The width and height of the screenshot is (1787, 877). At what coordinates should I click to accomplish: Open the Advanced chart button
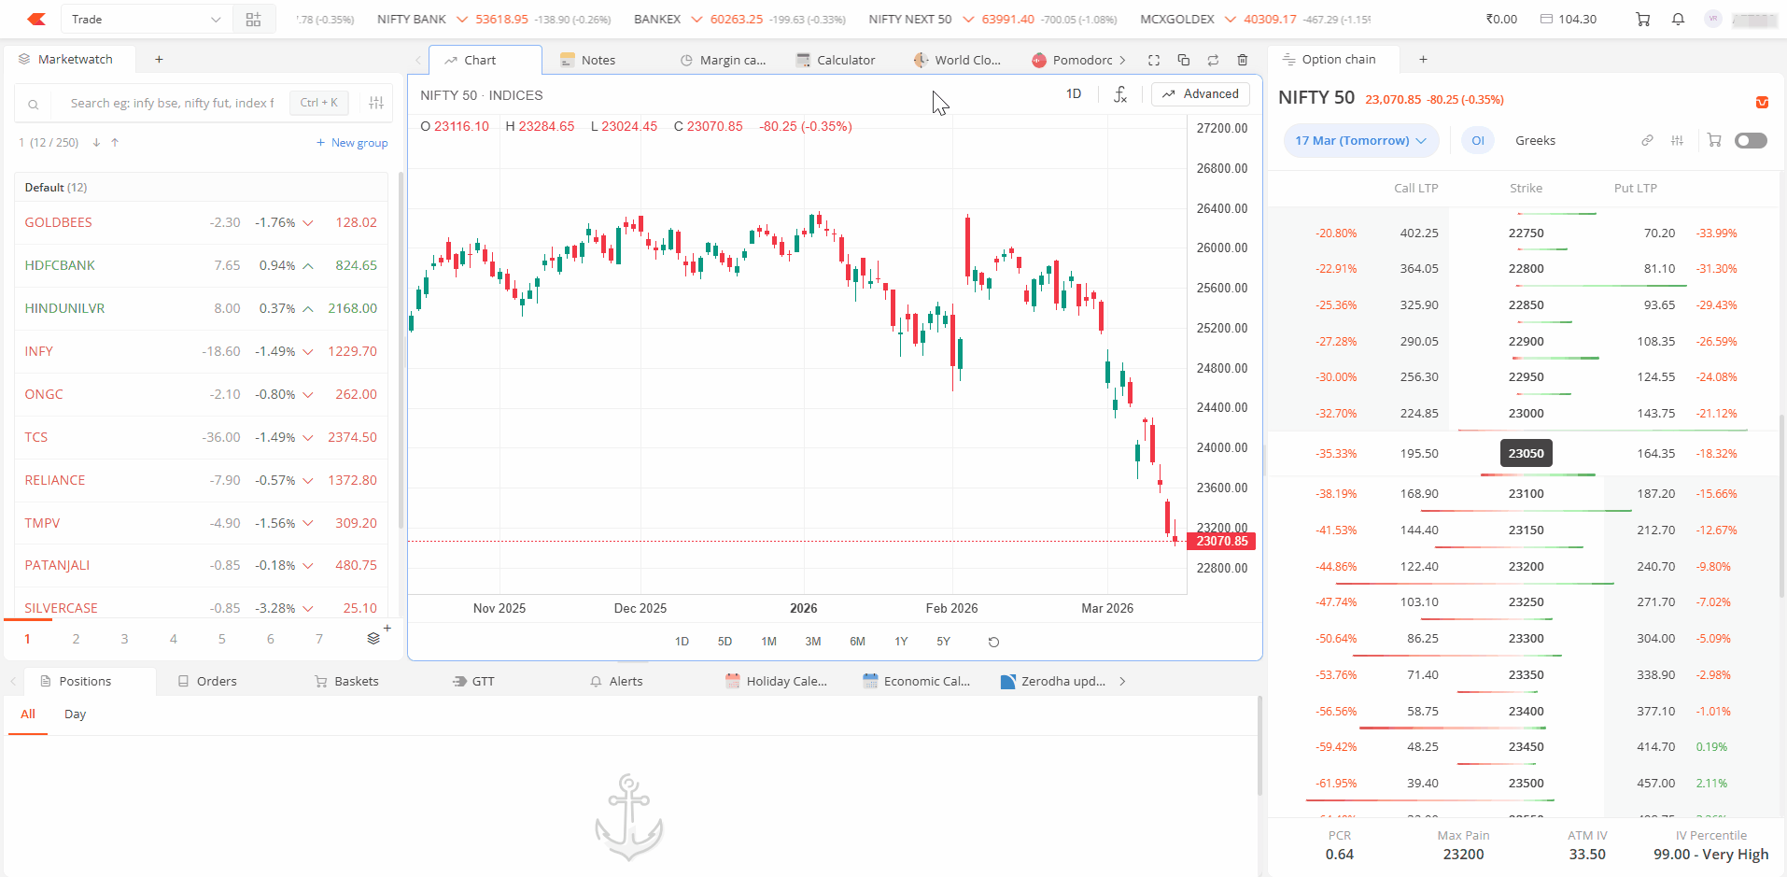point(1201,94)
